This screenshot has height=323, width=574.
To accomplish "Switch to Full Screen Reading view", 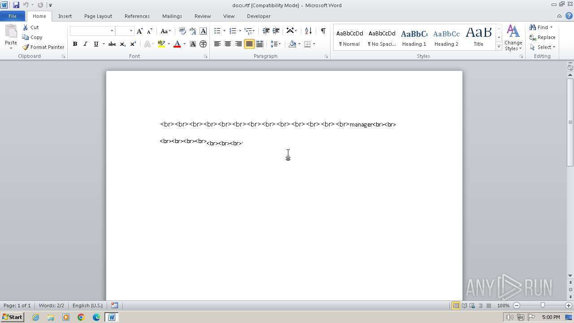I will coord(464,306).
